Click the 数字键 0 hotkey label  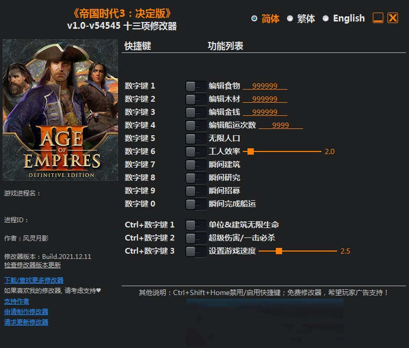click(140, 203)
